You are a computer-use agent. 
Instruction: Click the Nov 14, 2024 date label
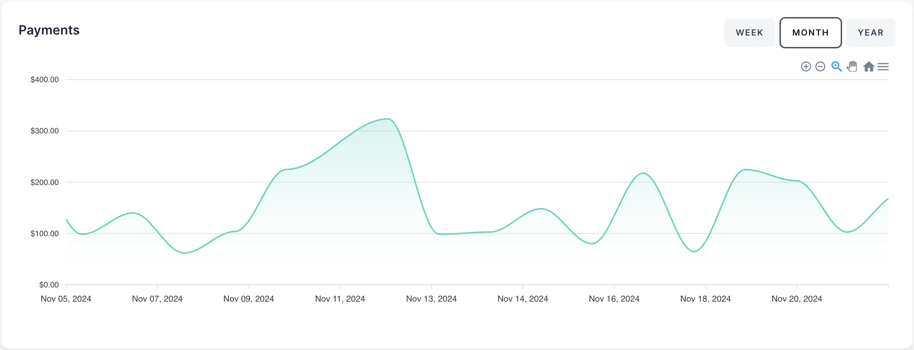point(523,299)
